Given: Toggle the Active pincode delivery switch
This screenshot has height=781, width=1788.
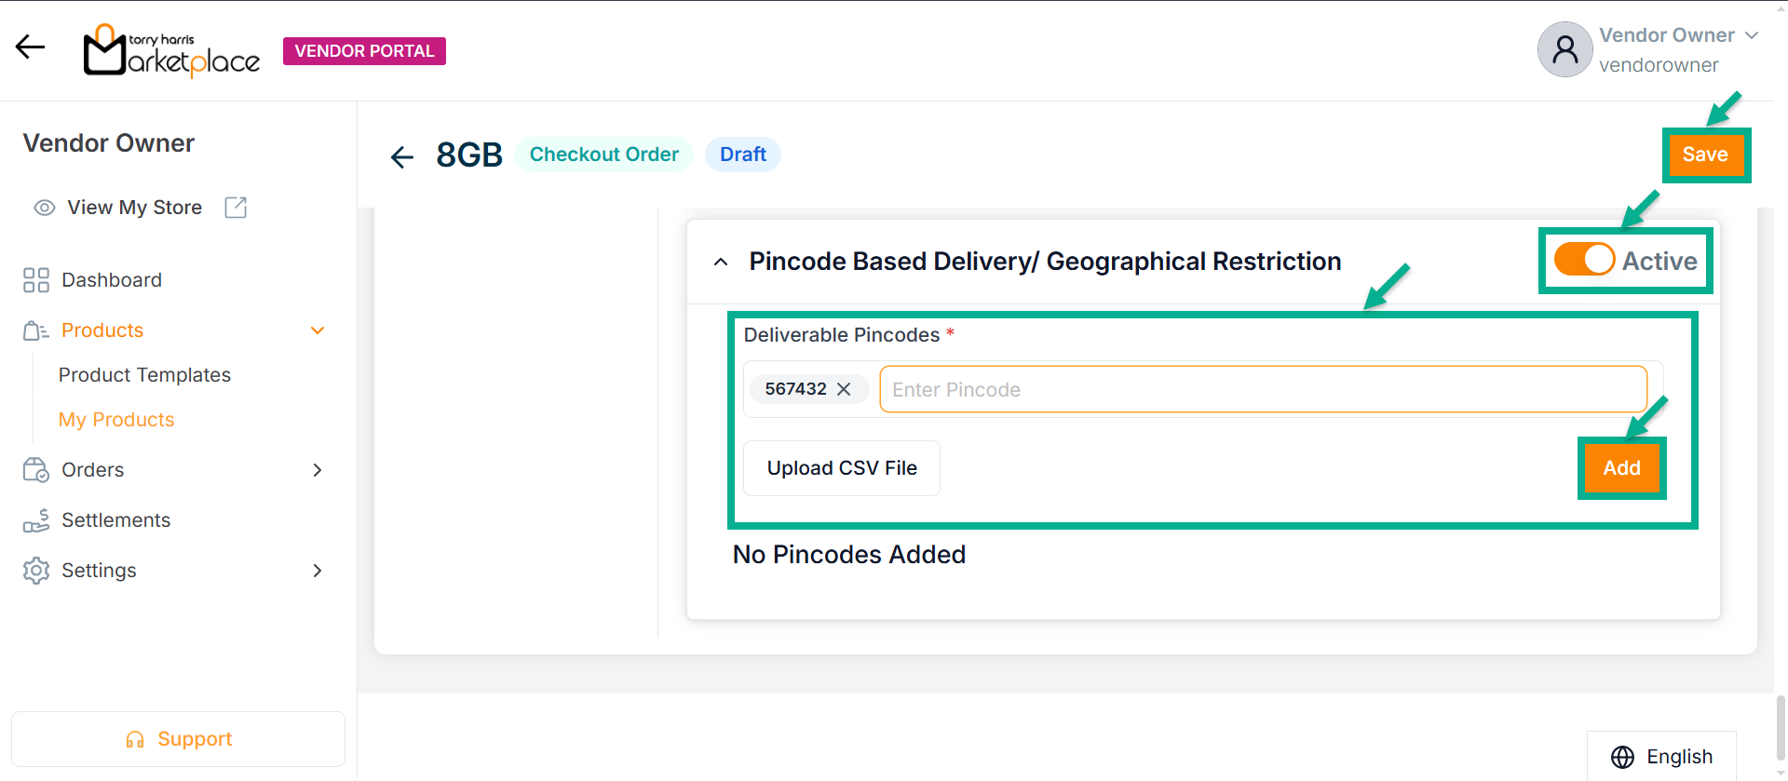Looking at the screenshot, I should coord(1584,260).
